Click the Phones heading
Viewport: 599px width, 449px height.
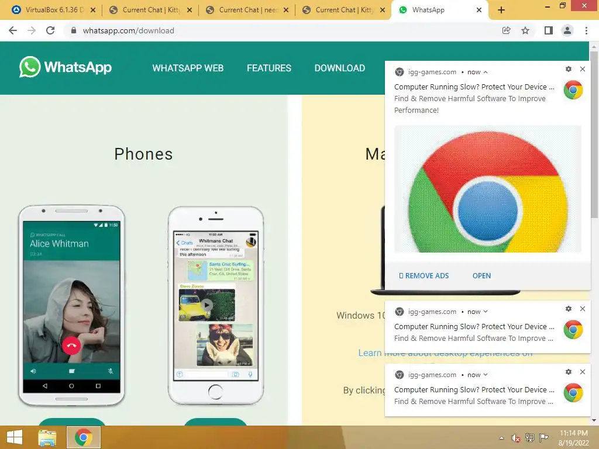144,154
